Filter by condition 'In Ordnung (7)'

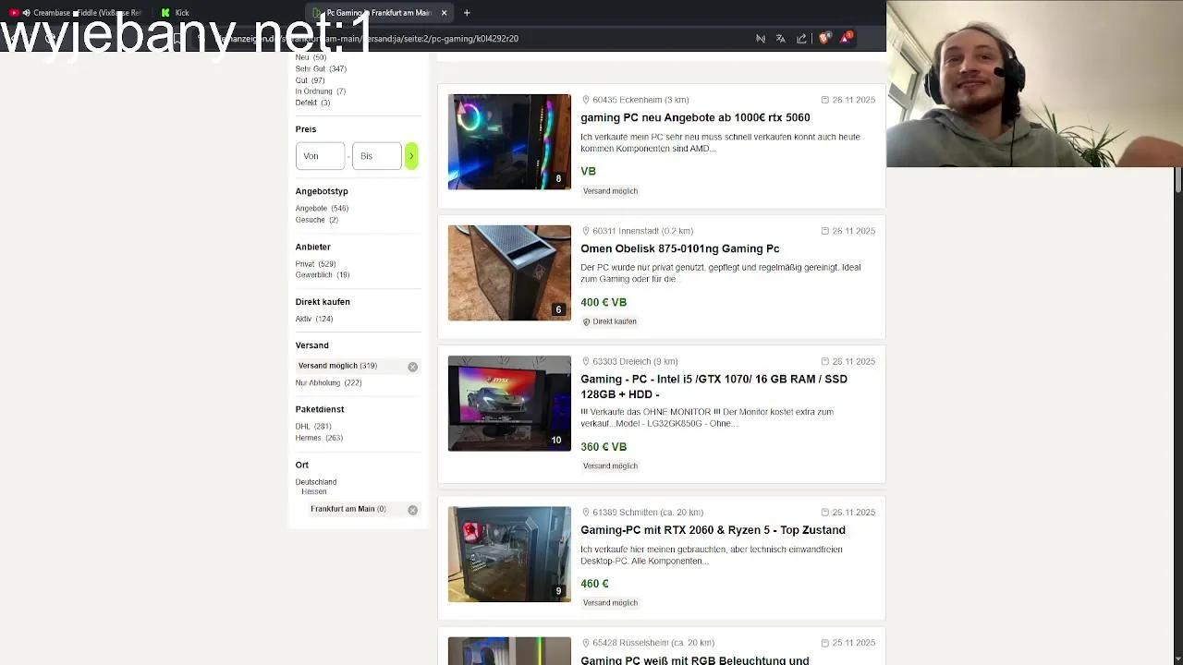(320, 91)
